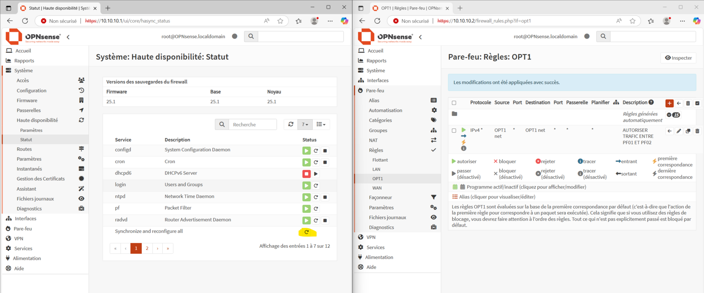Viewport: 704px width, 293px height.
Task: Clone the AUTORISER TRAFIC rule
Action: point(688,131)
